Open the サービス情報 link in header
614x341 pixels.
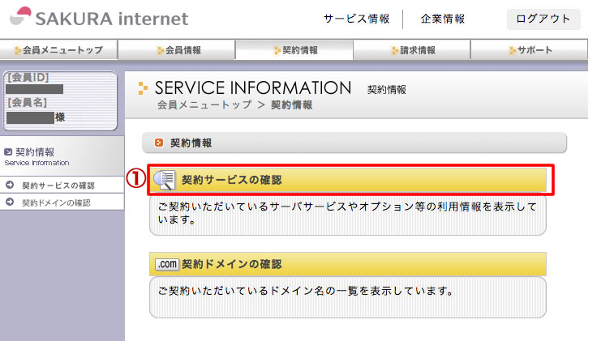click(357, 19)
